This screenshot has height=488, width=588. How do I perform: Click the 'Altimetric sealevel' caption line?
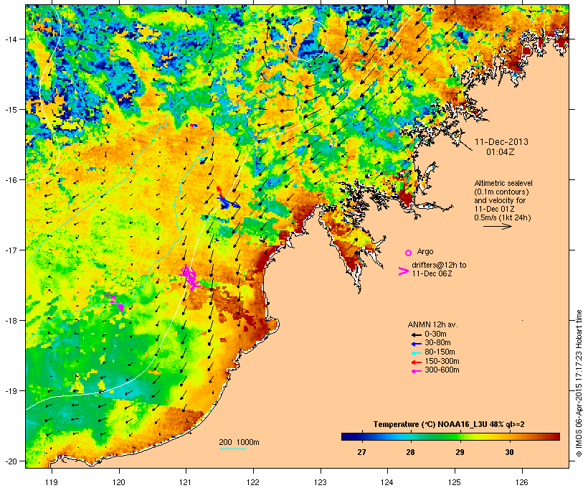tap(503, 183)
